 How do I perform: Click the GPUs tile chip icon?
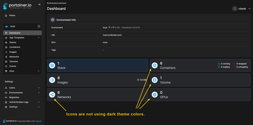click(x=155, y=94)
